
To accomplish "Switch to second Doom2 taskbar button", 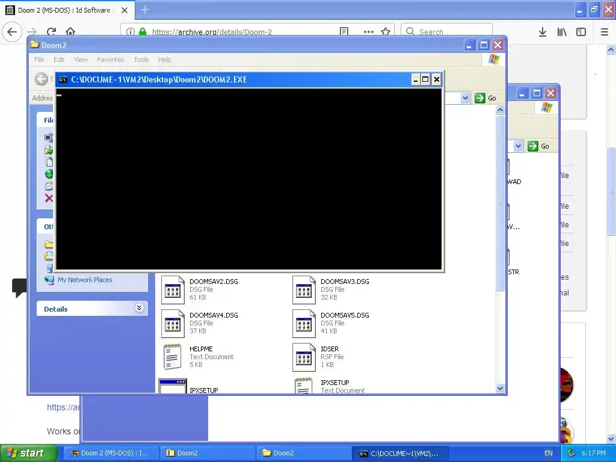I will point(304,453).
